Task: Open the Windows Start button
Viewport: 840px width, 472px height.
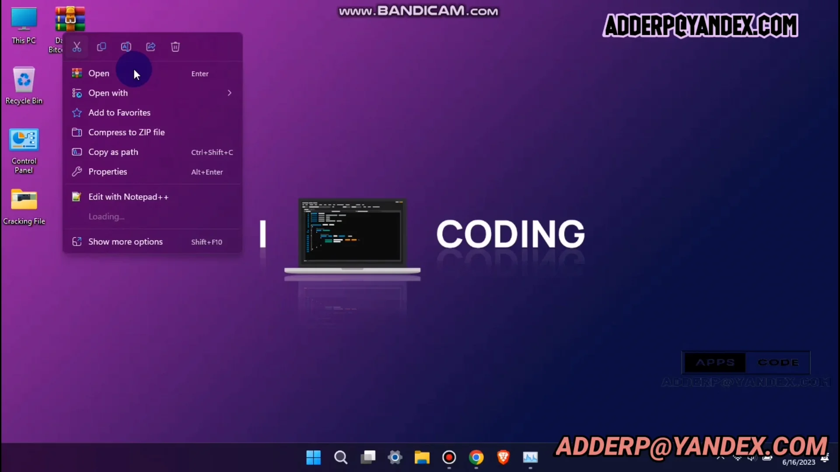Action: 313,458
